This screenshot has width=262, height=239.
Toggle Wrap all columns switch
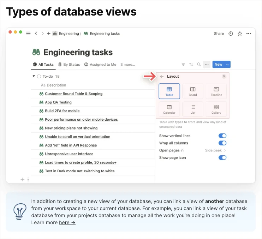[x=222, y=143]
